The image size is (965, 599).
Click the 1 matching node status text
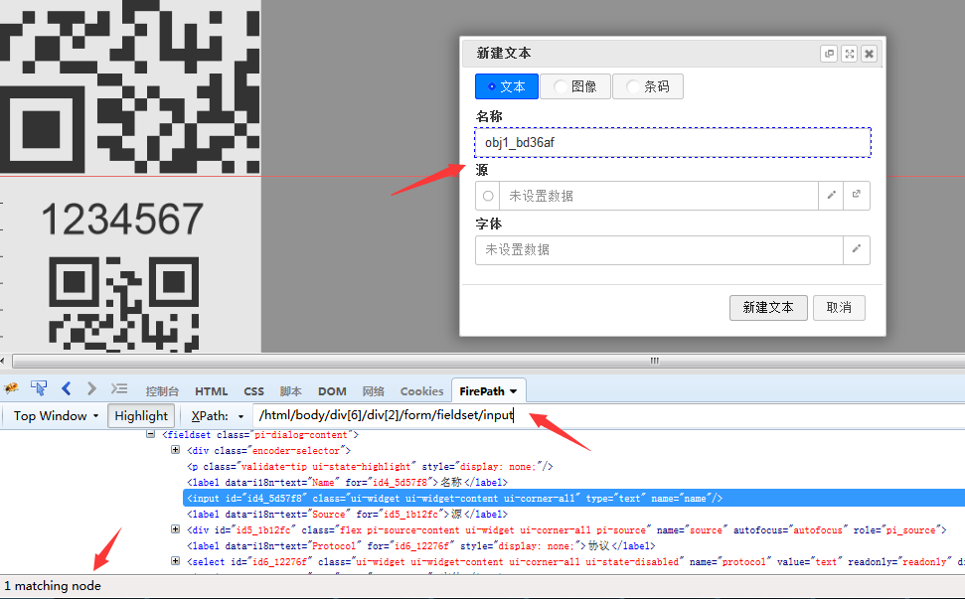[x=53, y=586]
